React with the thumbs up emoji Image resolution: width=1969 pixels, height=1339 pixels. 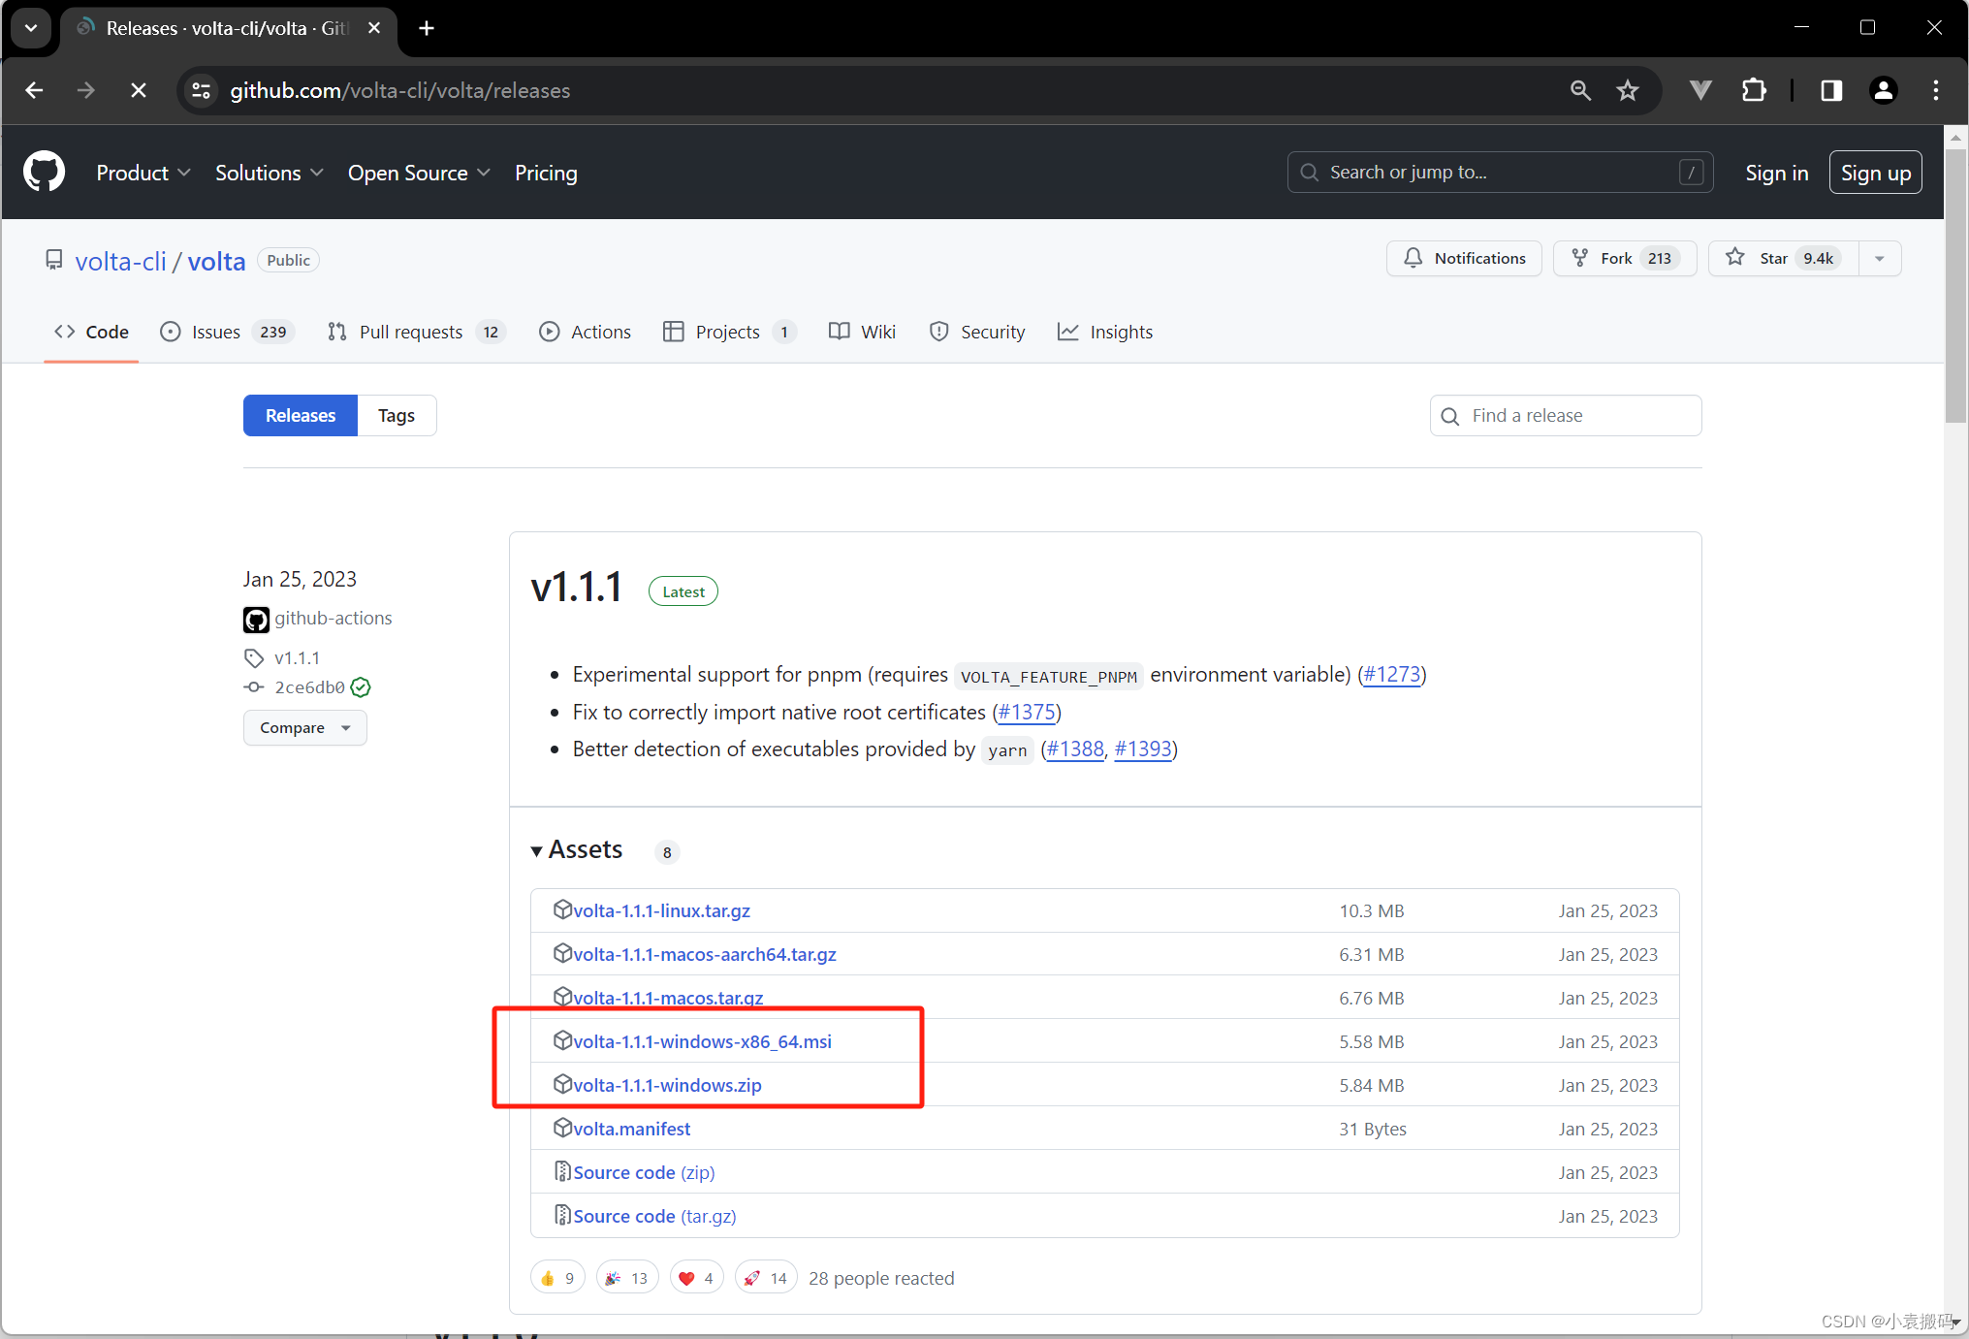click(557, 1278)
